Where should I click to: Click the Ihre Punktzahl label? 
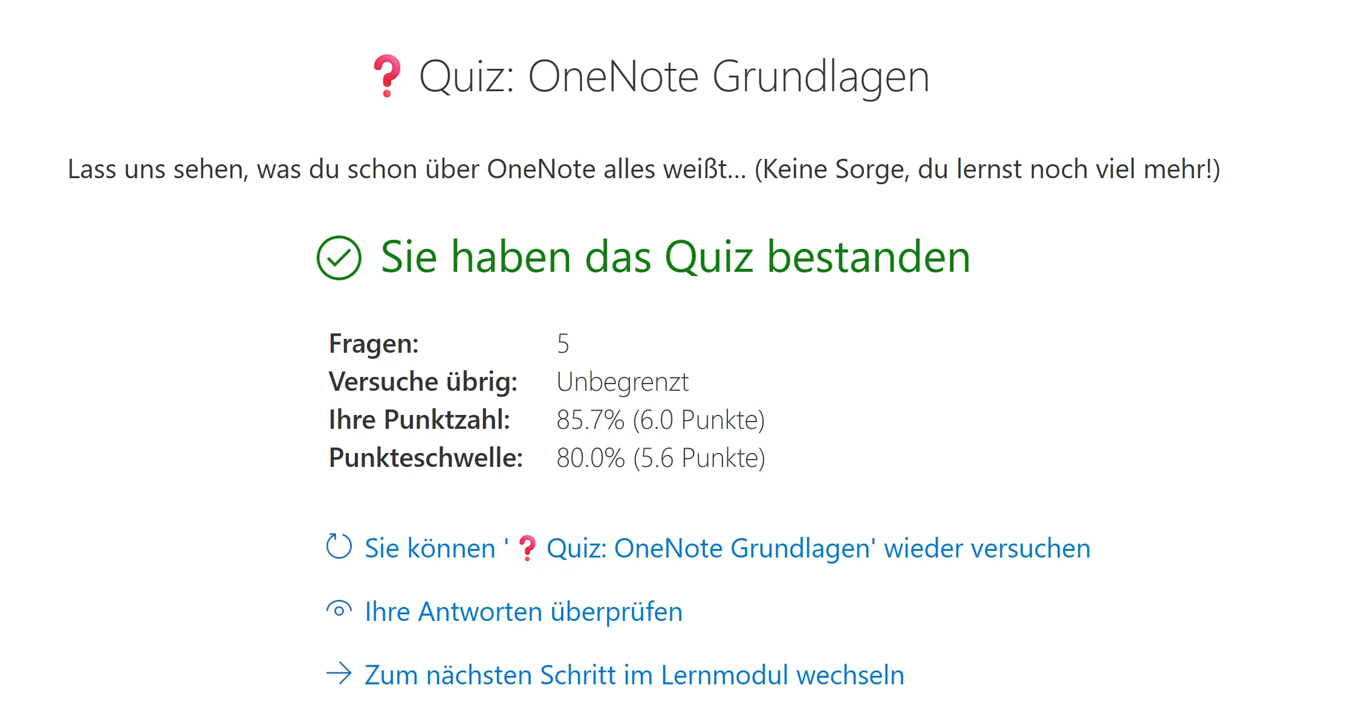coord(420,420)
